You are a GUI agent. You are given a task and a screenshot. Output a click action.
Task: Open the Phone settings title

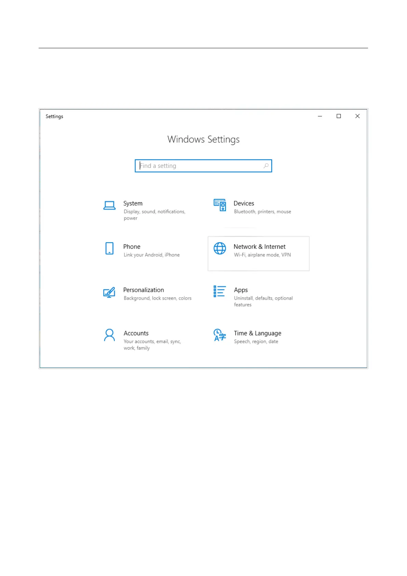click(x=132, y=247)
